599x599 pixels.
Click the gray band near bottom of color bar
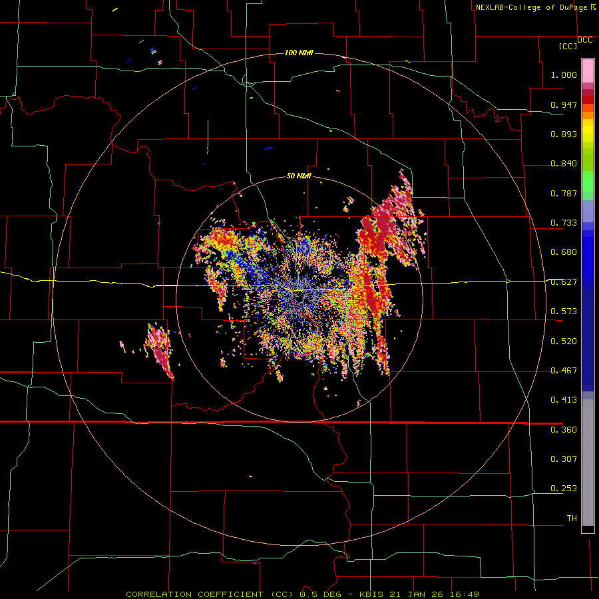point(588,463)
